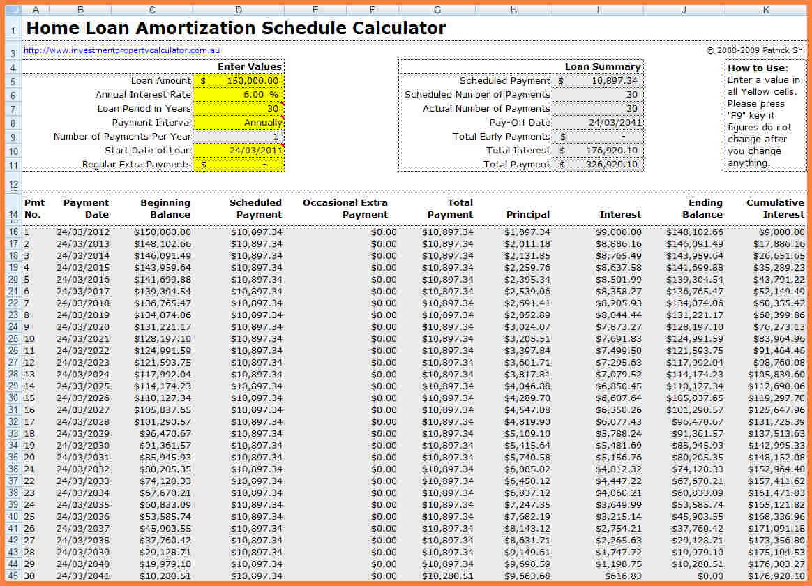The height and width of the screenshot is (586, 812).
Task: Select ending balance $139,304.54 in payment 5
Action: pyautogui.click(x=695, y=280)
